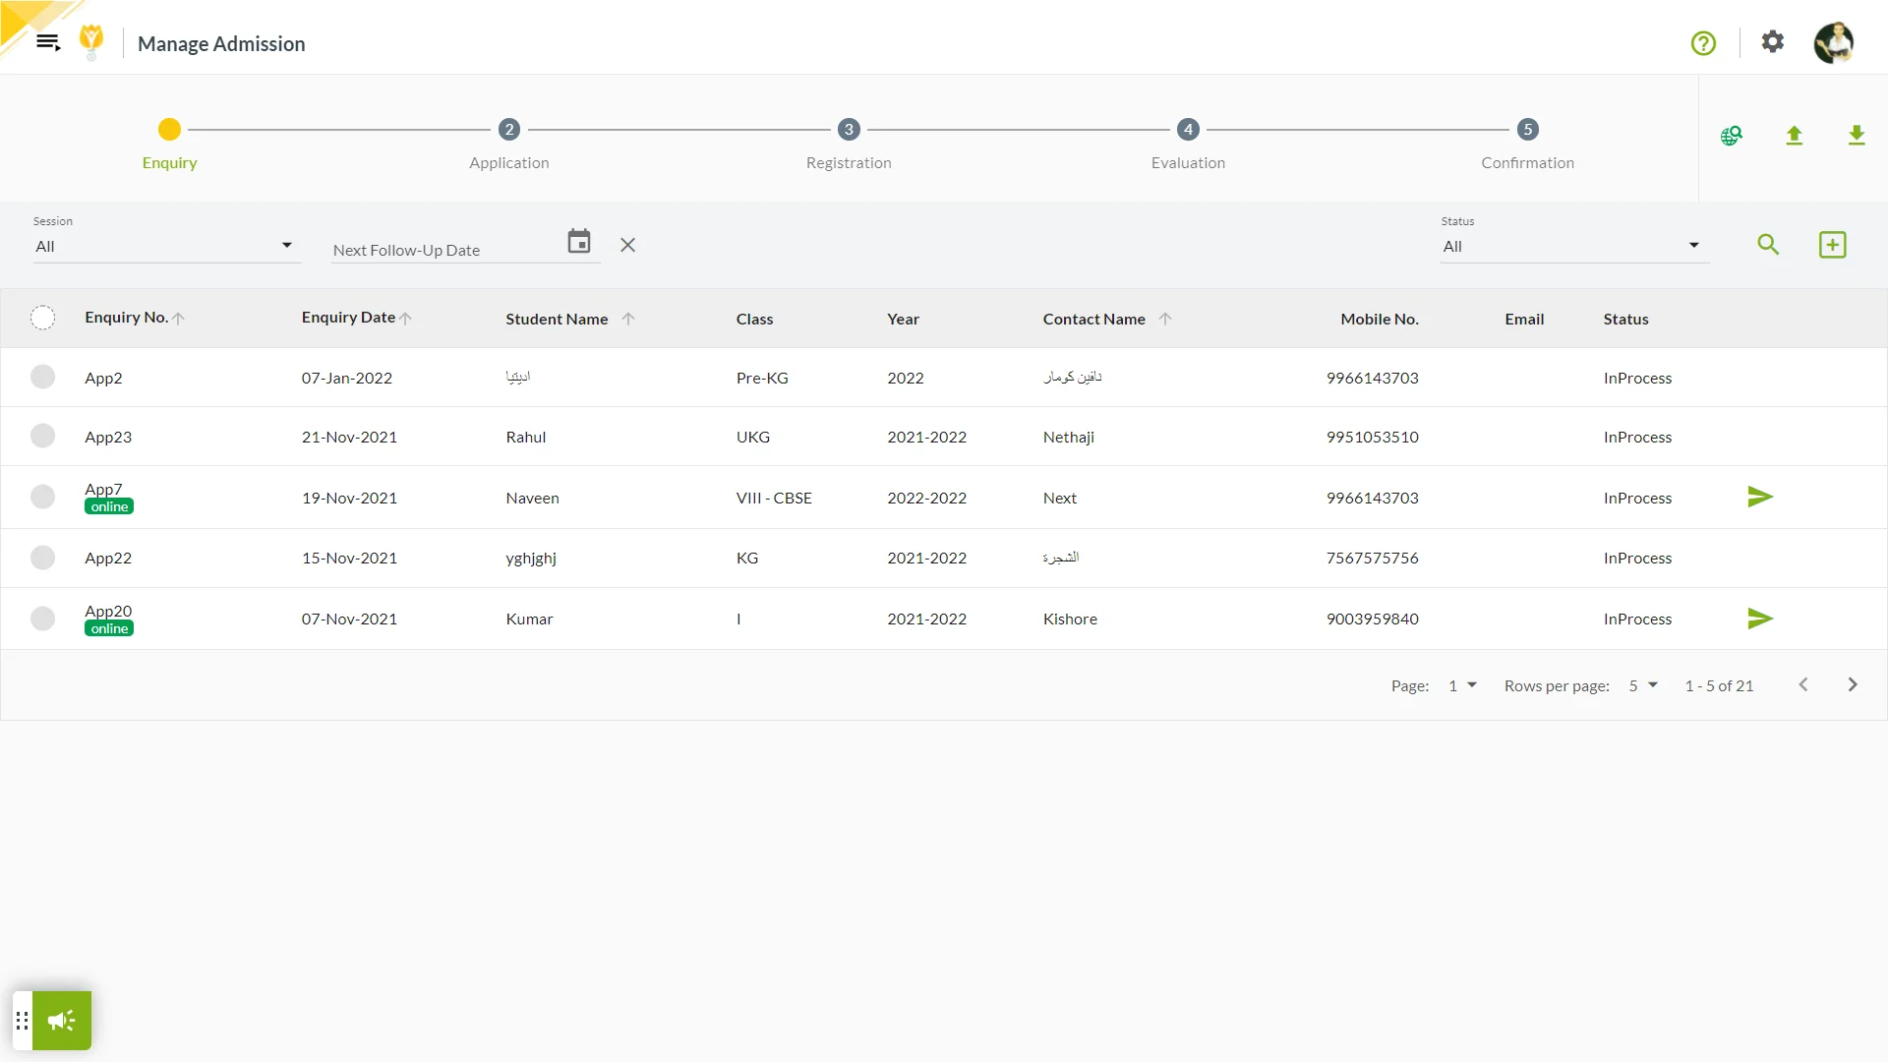Click the widget drag handle dots
Screen dimensions: 1888x1062
pyautogui.click(x=23, y=1021)
